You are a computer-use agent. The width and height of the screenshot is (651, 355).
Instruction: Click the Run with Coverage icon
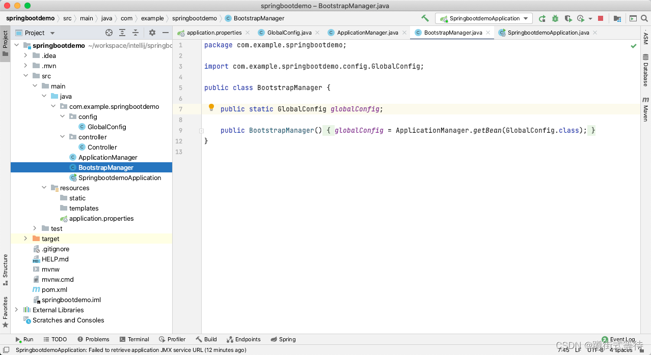[x=568, y=18]
